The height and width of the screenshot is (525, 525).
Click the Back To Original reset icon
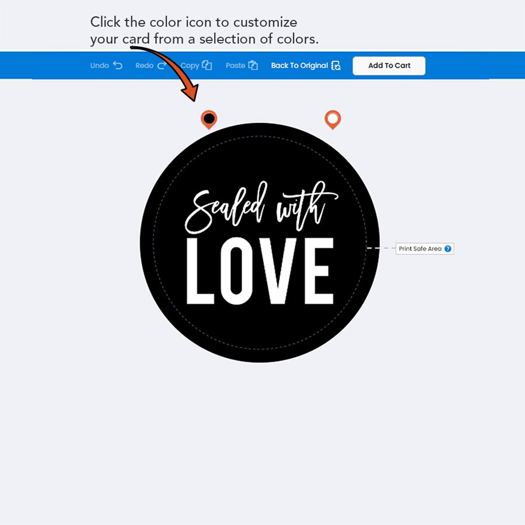pos(336,65)
